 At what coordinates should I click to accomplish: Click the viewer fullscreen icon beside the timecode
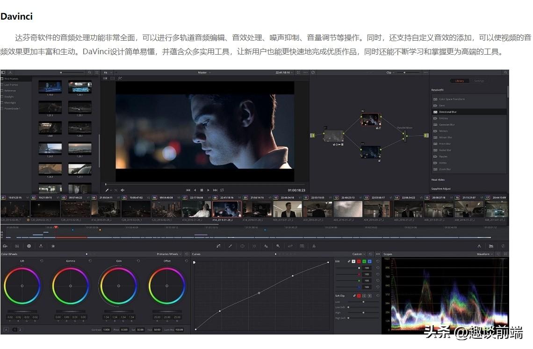pos(298,72)
